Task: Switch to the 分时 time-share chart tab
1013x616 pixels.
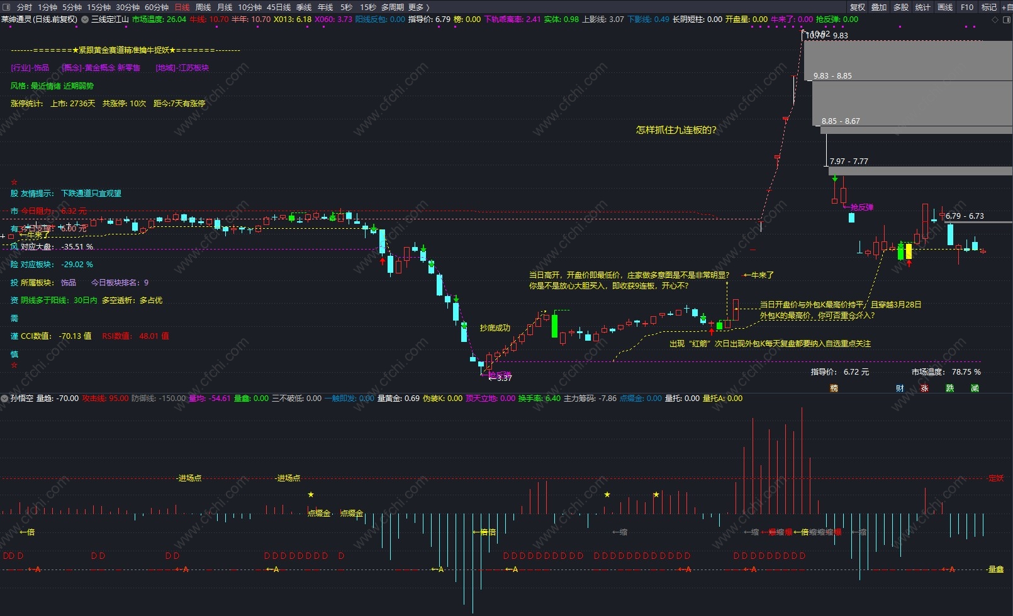Action: (x=24, y=7)
